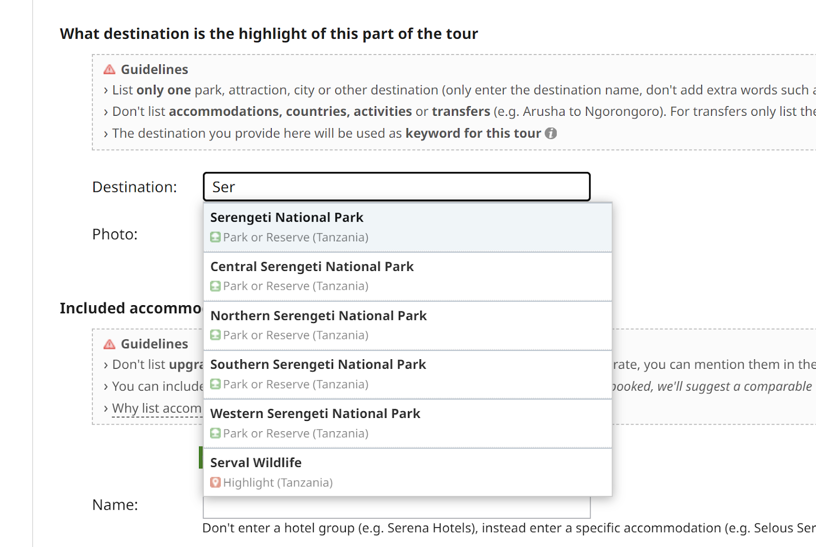Image resolution: width=816 pixels, height=547 pixels.
Task: Click the 'keyword for this tour' text
Action: pyautogui.click(x=473, y=134)
